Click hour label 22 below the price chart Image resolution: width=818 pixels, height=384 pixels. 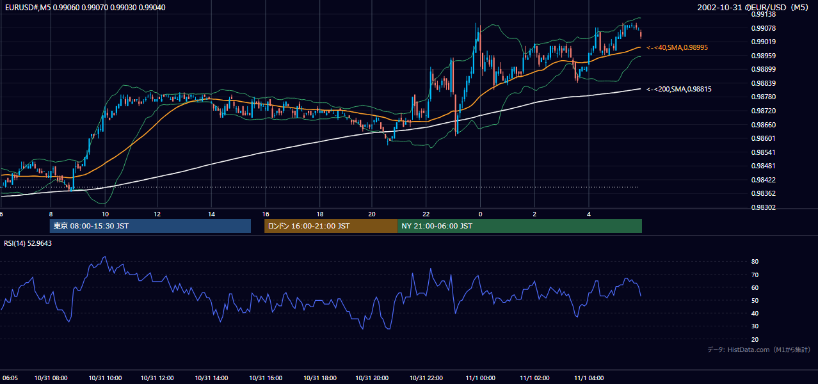[426, 214]
